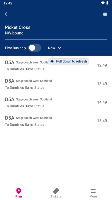Open the D5A departure at 13:49

coord(56,84)
